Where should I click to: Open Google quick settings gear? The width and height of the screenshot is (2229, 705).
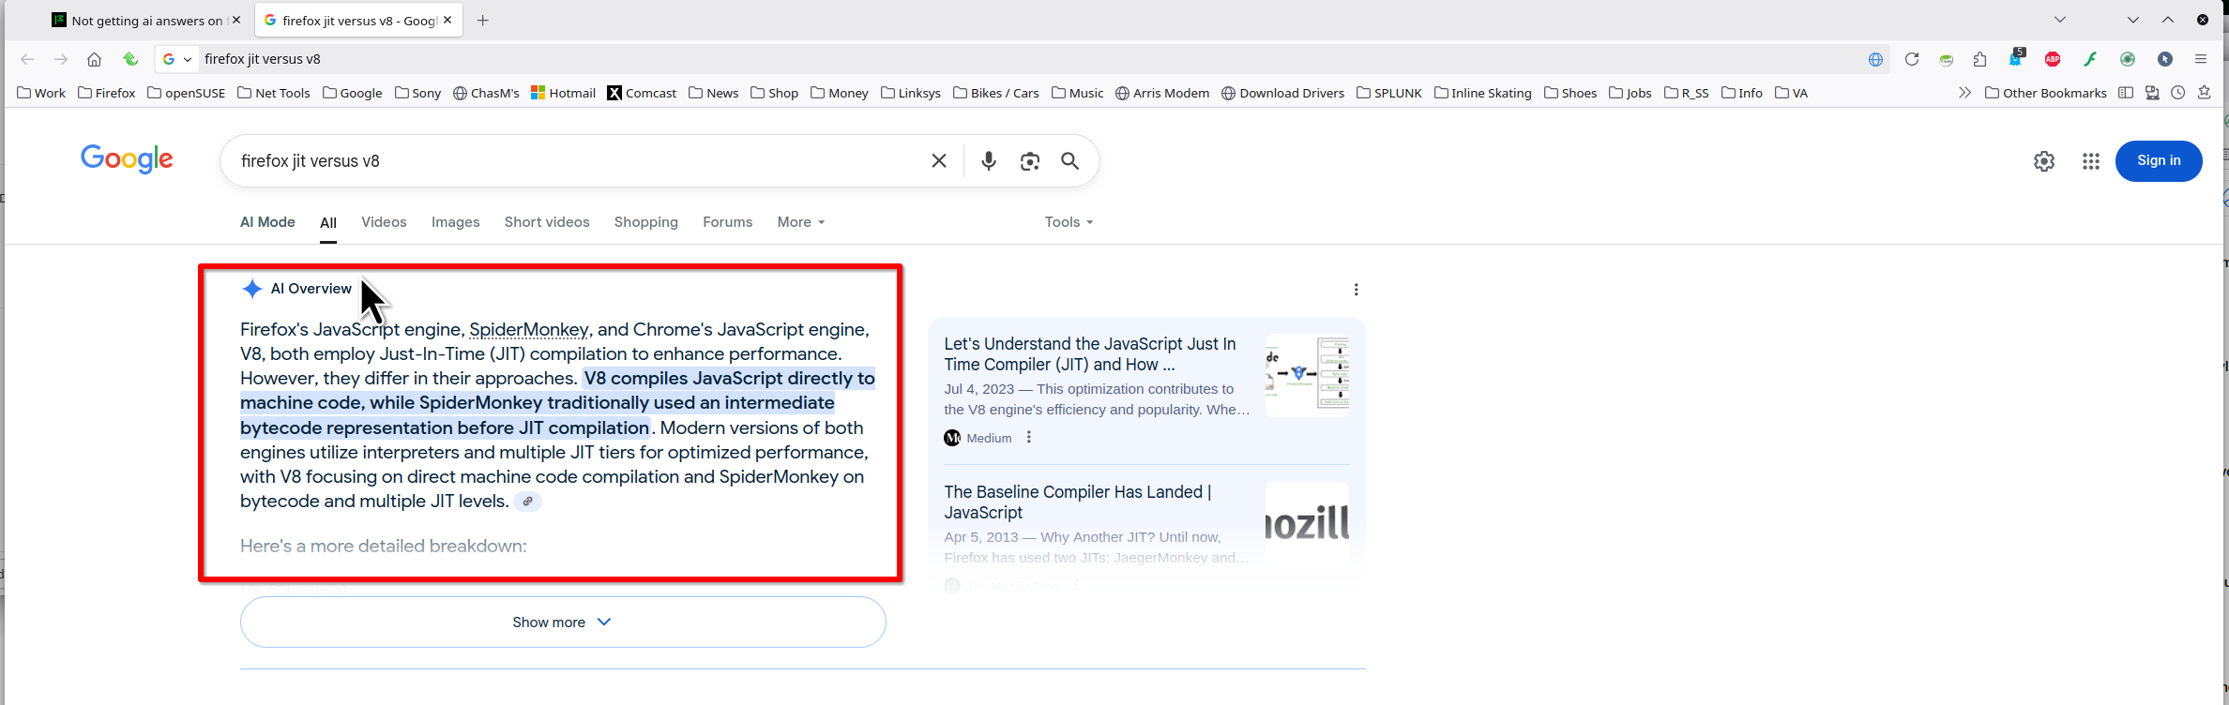click(2044, 161)
